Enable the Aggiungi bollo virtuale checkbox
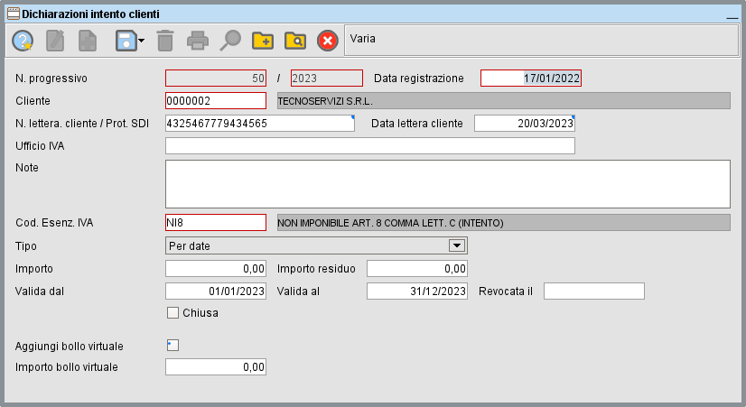746x407 pixels. [173, 346]
